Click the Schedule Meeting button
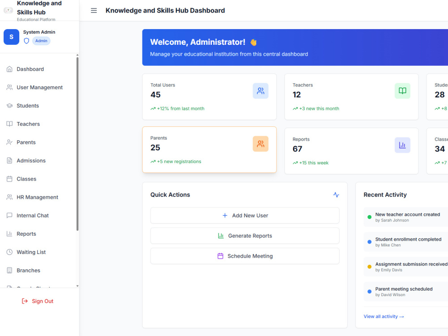The width and height of the screenshot is (448, 336). pyautogui.click(x=245, y=256)
